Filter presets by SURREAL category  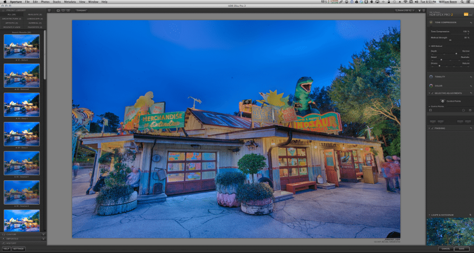coord(35,23)
